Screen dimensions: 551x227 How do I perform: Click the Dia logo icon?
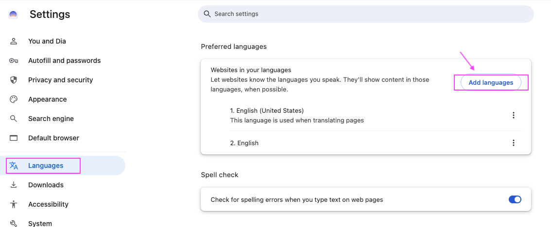[x=13, y=15]
